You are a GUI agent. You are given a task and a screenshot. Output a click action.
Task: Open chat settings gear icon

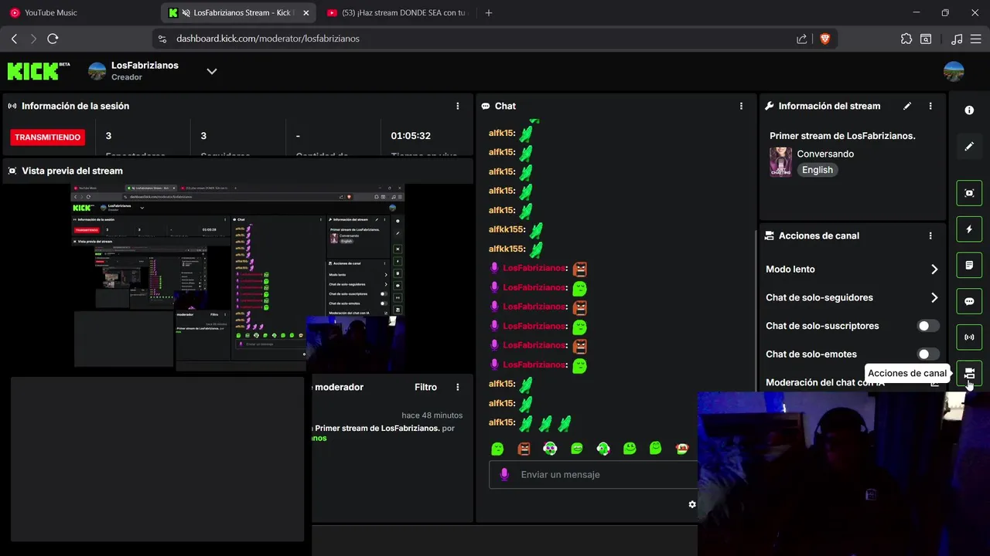click(x=692, y=504)
